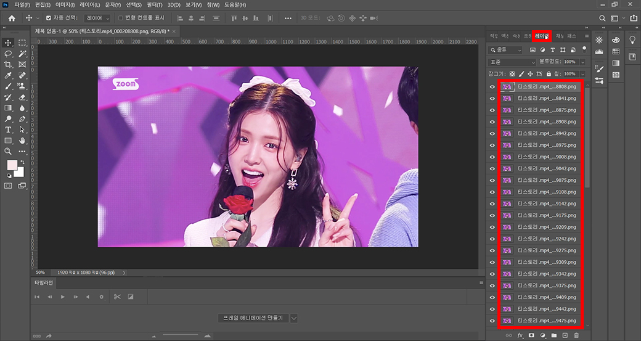
Task: Open the auto-select layer dropdown
Action: (97, 18)
